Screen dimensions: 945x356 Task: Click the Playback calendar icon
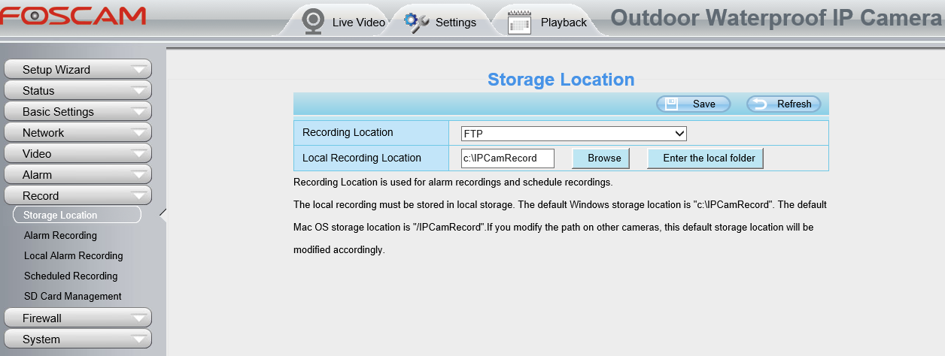coord(520,22)
